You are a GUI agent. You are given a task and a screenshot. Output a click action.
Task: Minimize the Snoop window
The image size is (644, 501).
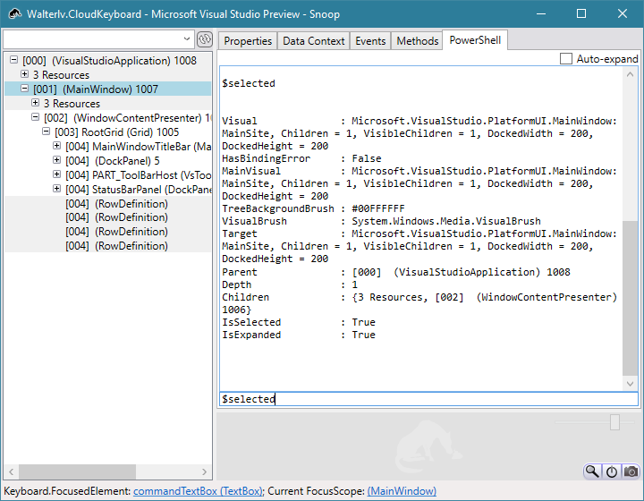click(541, 13)
